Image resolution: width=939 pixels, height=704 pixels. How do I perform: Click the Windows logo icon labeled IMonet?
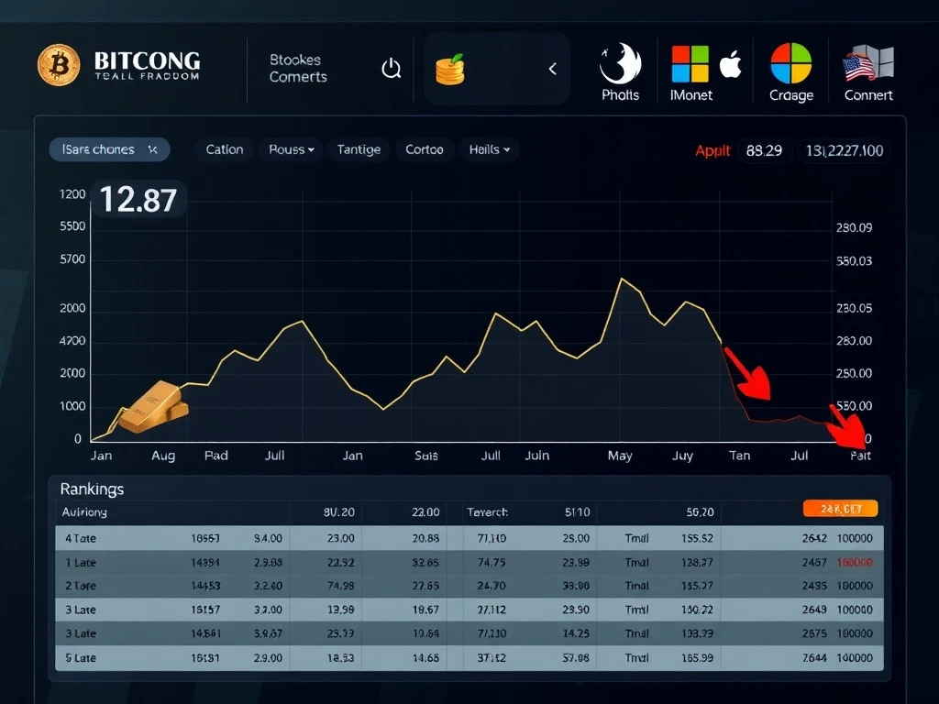(690, 63)
